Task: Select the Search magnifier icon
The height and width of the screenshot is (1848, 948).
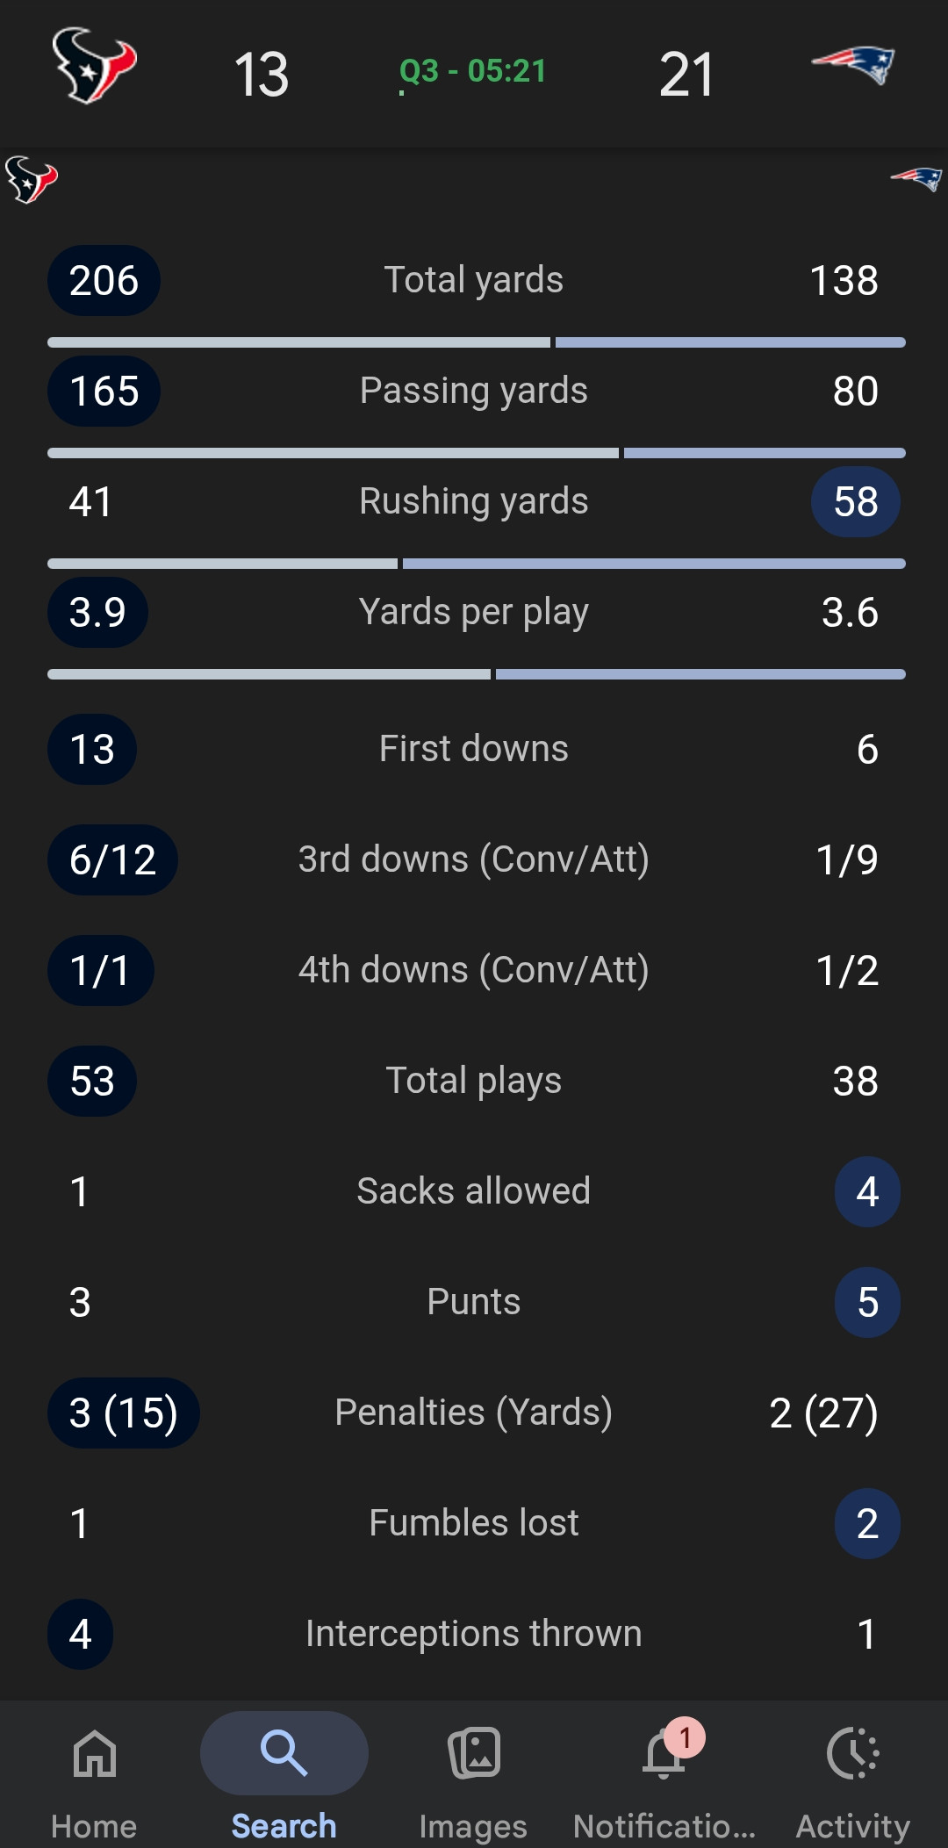Action: click(x=284, y=1753)
